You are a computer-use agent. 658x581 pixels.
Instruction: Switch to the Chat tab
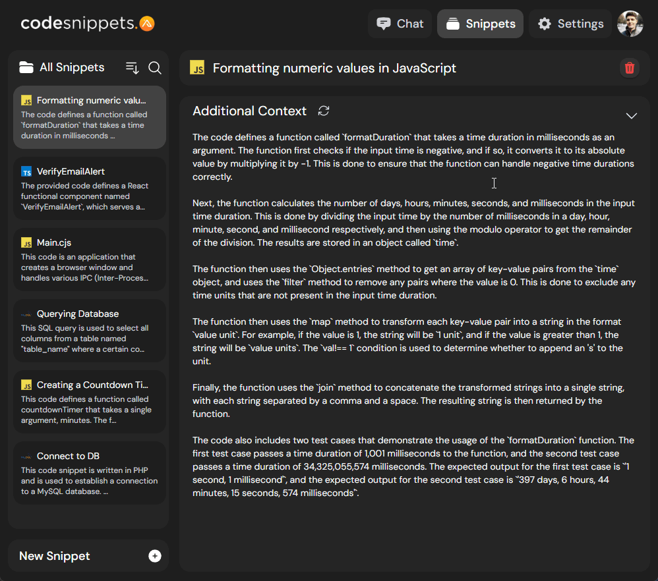point(400,24)
